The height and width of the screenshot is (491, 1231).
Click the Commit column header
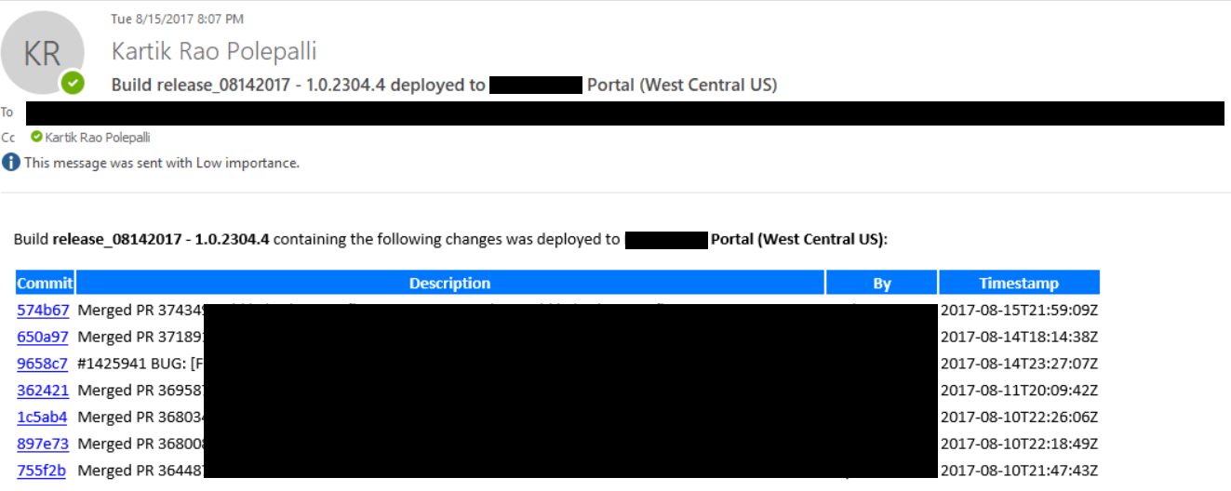tap(45, 283)
